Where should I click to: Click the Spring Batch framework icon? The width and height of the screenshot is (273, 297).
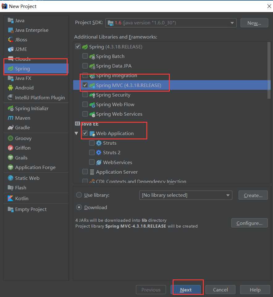pos(92,56)
